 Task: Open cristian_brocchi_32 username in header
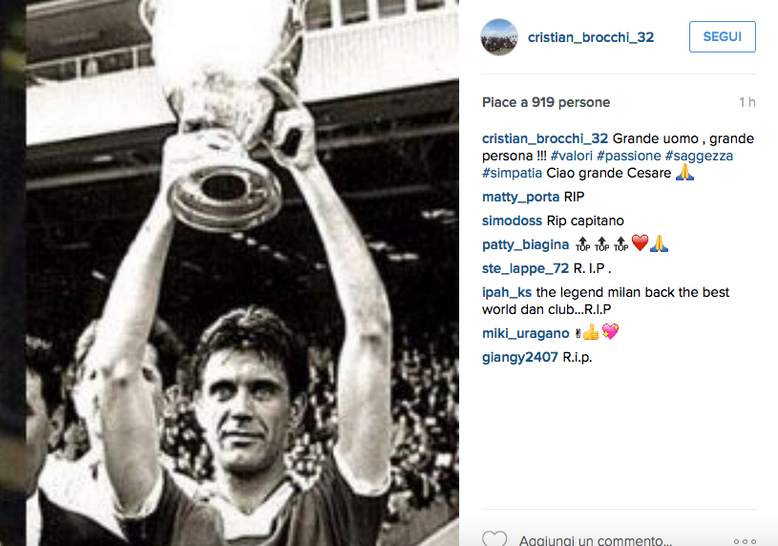591,37
